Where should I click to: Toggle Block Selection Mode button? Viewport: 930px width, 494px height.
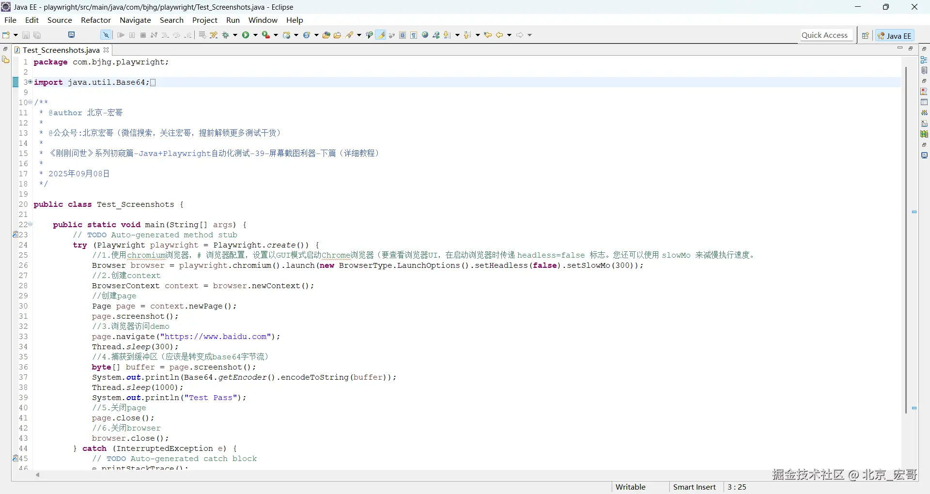403,35
